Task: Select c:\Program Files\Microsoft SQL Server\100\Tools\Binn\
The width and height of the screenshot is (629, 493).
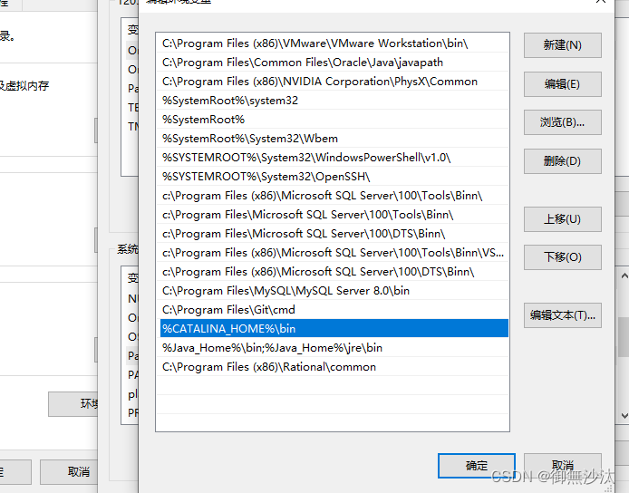Action: pyautogui.click(x=334, y=215)
